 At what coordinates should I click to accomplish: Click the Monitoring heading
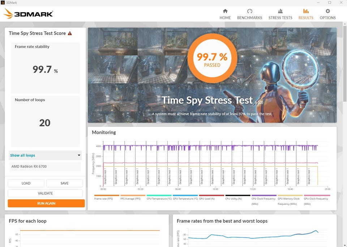tap(104, 132)
